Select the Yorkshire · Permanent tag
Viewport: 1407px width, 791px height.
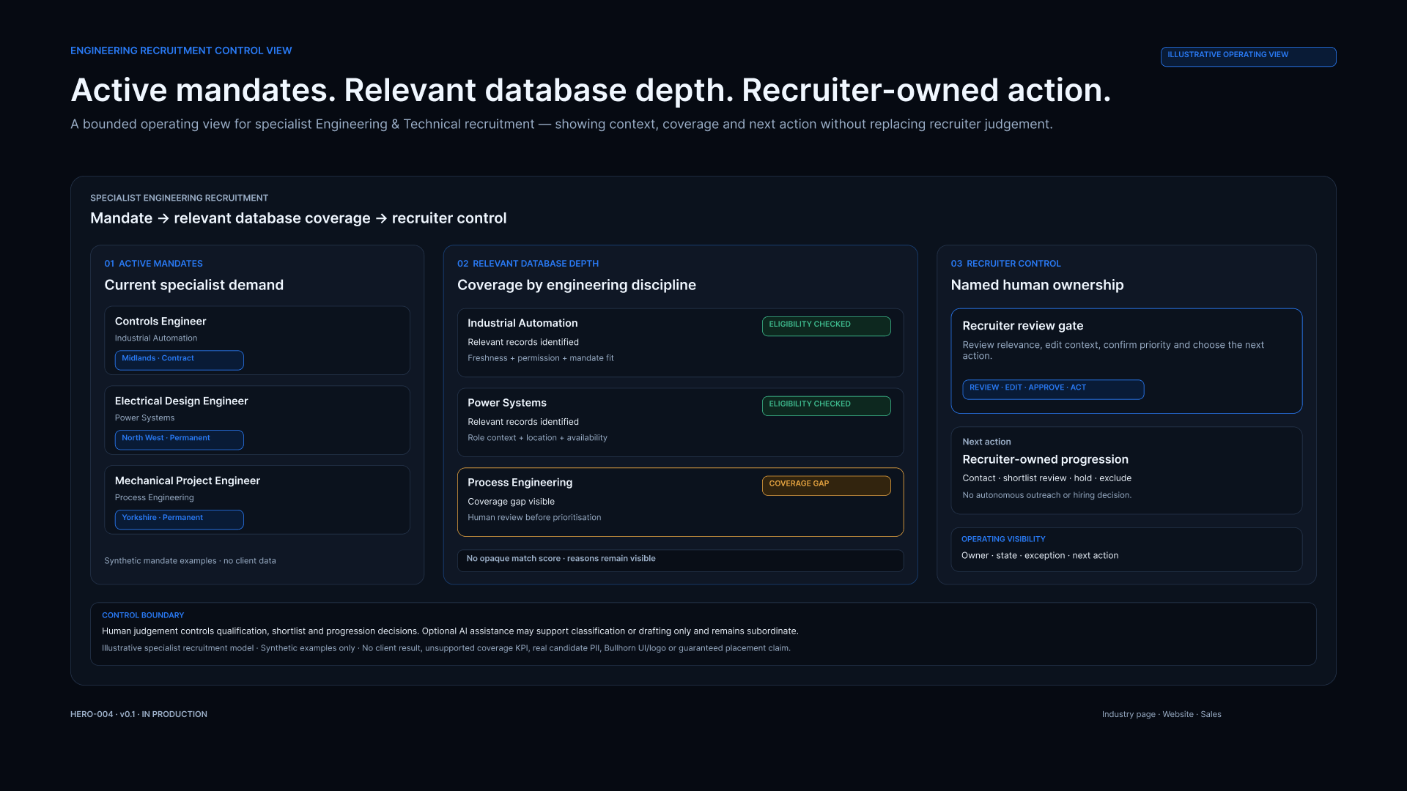tap(180, 519)
